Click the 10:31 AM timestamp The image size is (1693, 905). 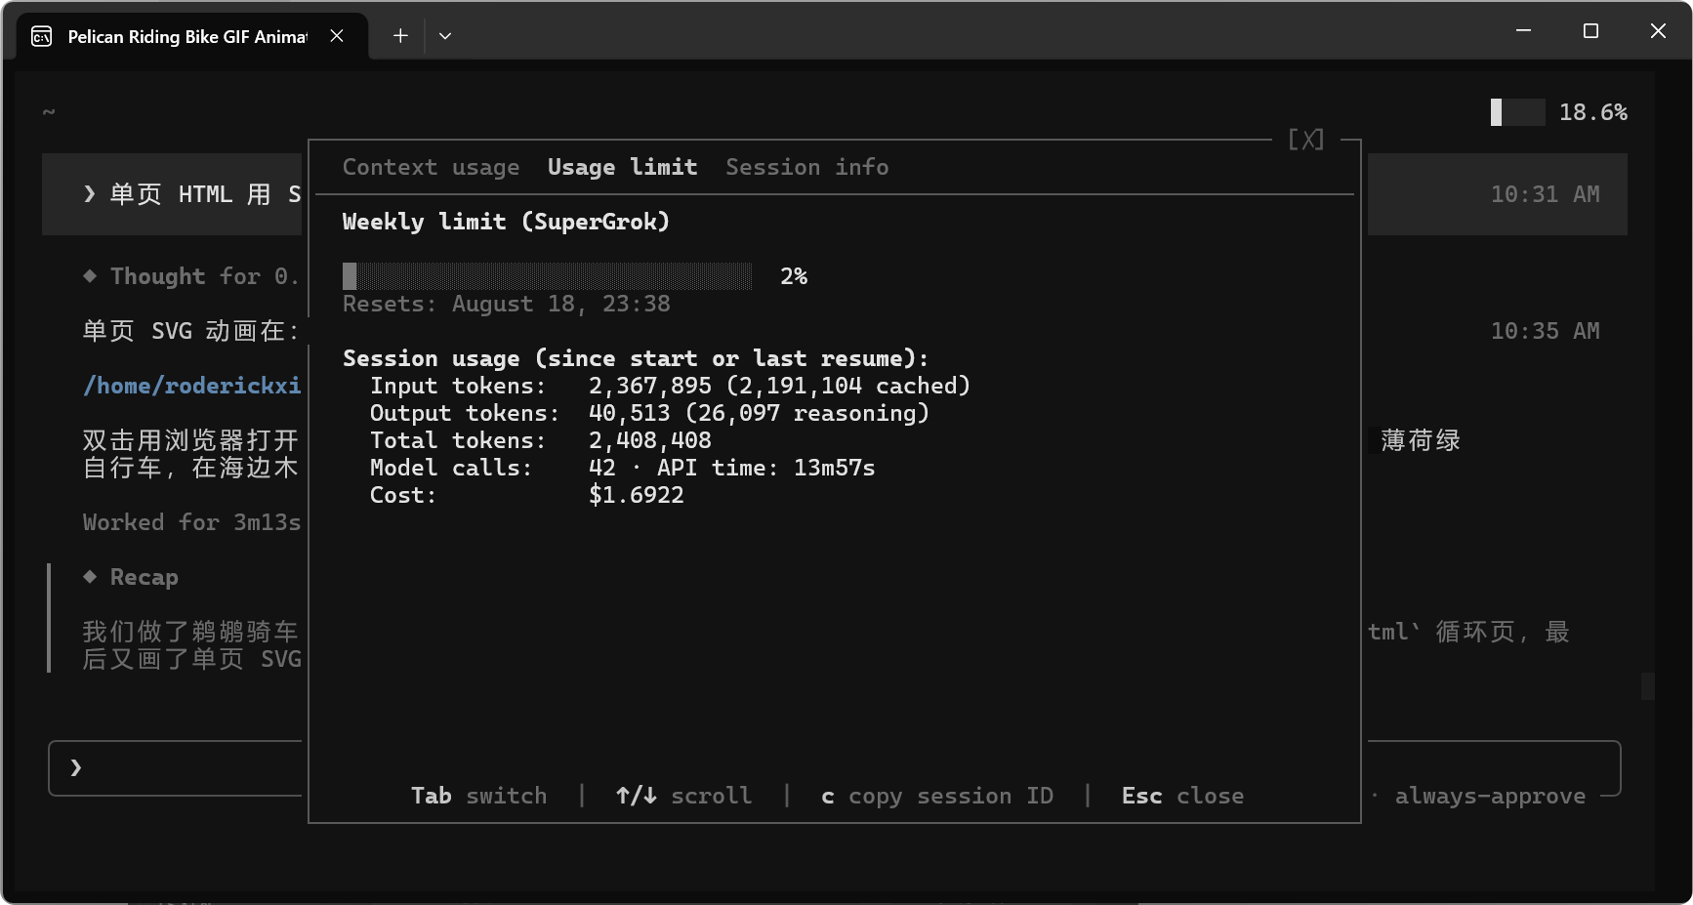(1545, 194)
